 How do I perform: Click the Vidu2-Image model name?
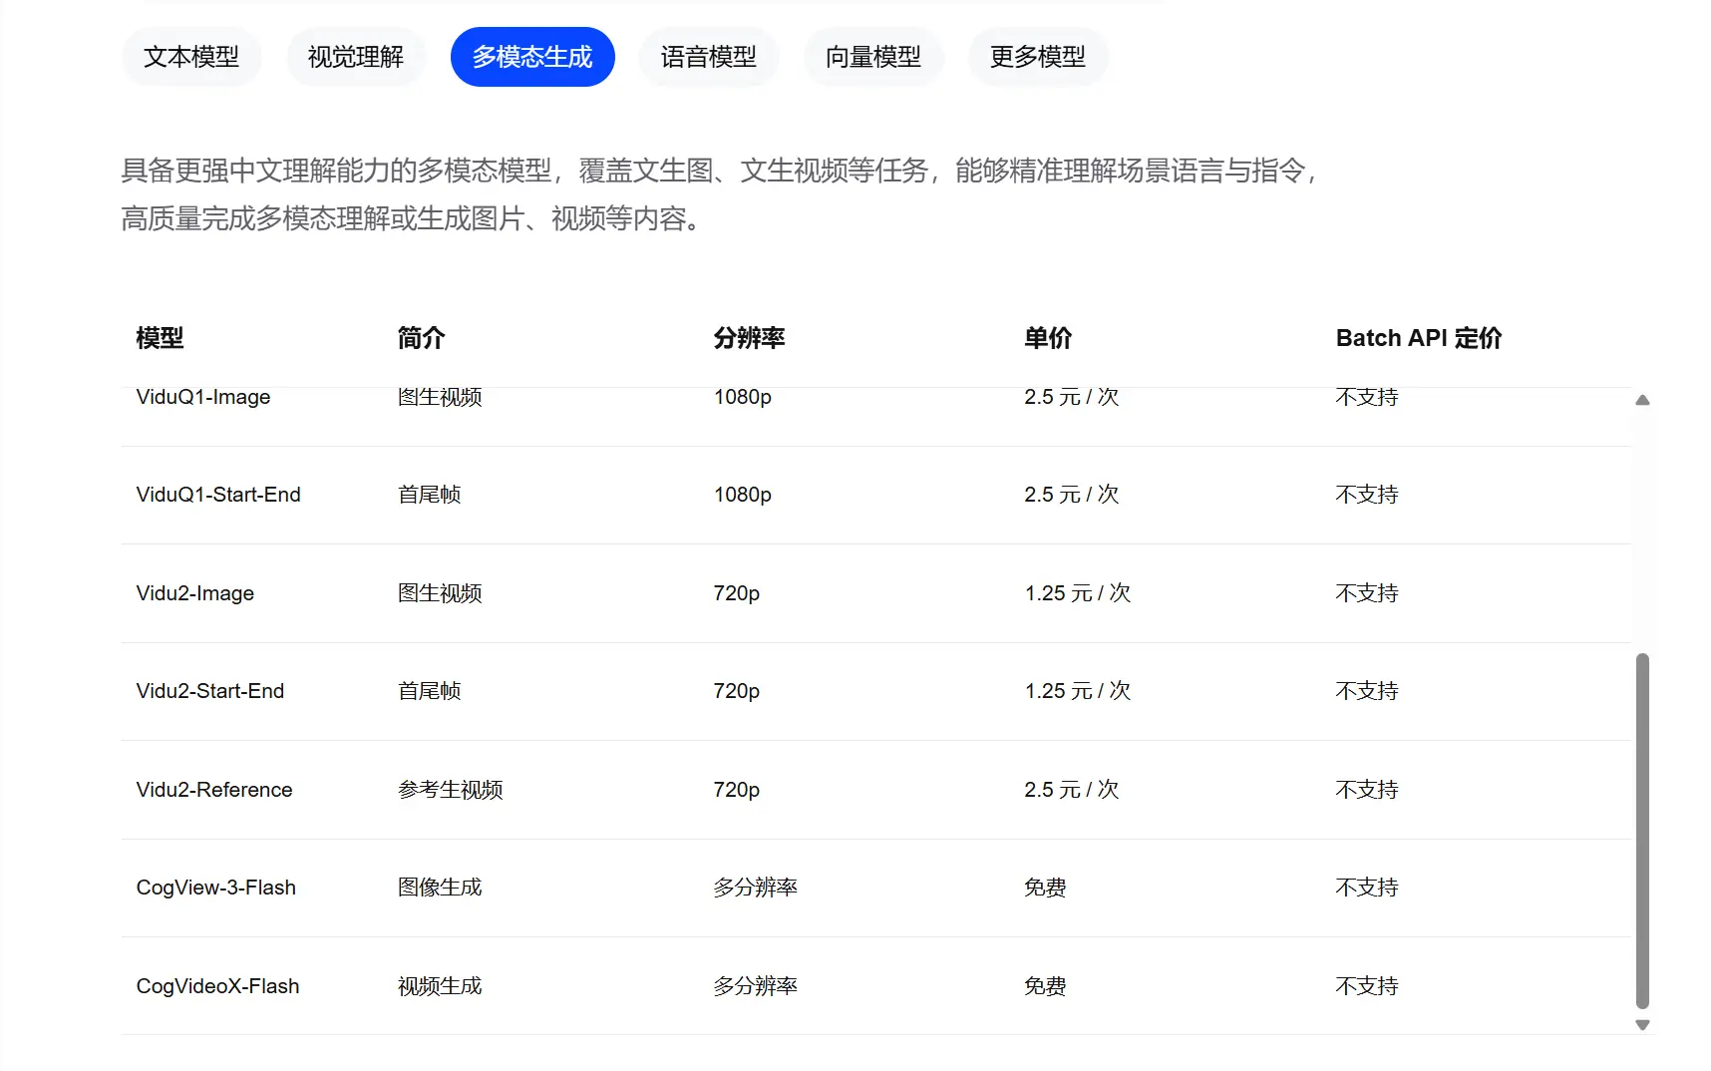coord(195,593)
